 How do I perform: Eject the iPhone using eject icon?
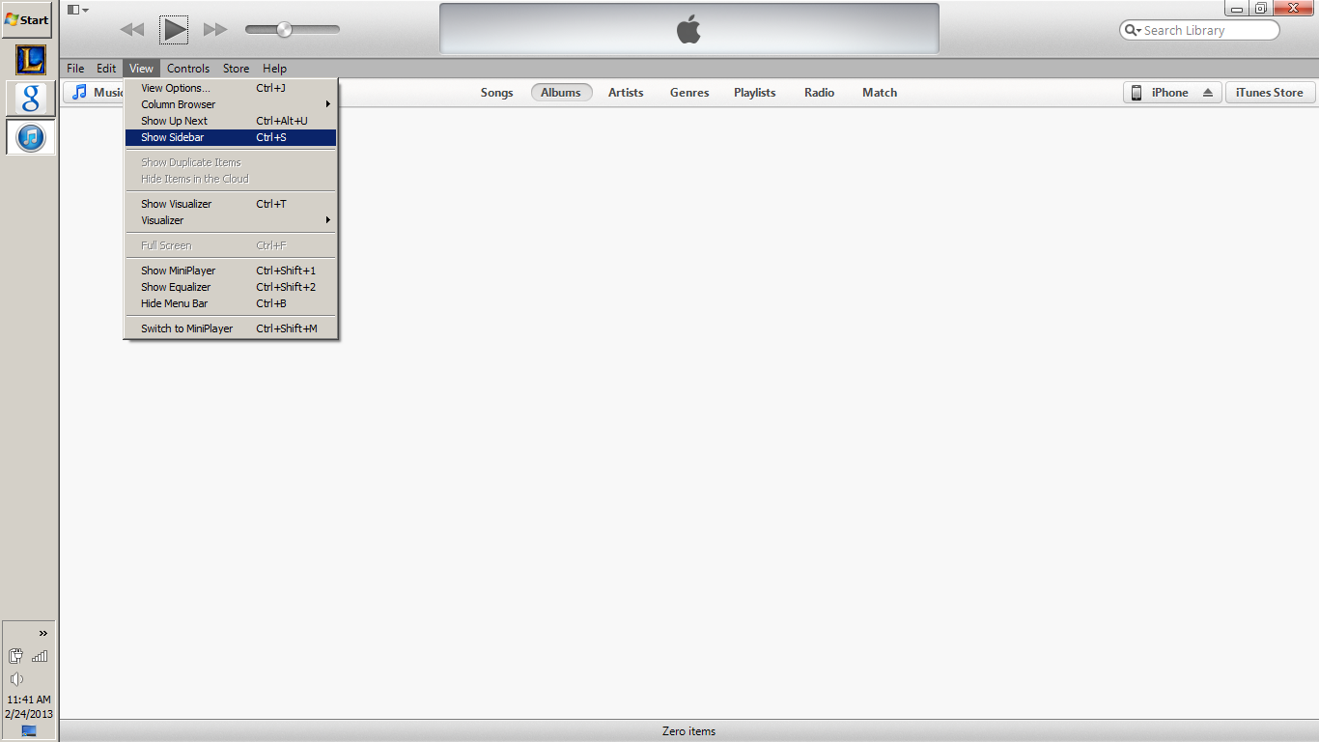pos(1208,93)
